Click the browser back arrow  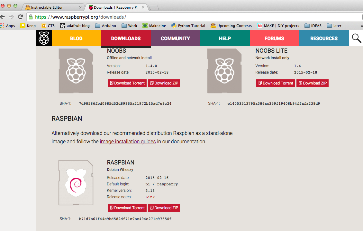[3, 17]
